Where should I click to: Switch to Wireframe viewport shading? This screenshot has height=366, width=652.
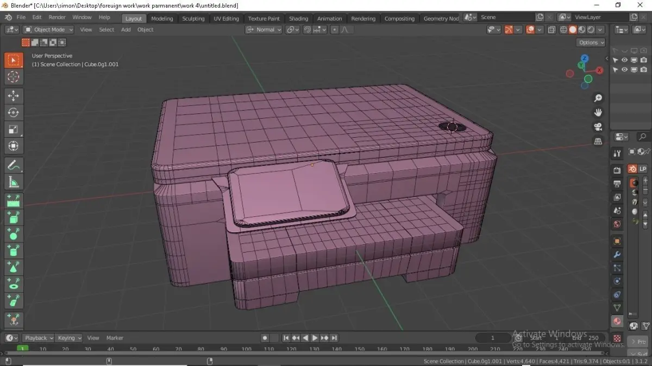click(564, 30)
